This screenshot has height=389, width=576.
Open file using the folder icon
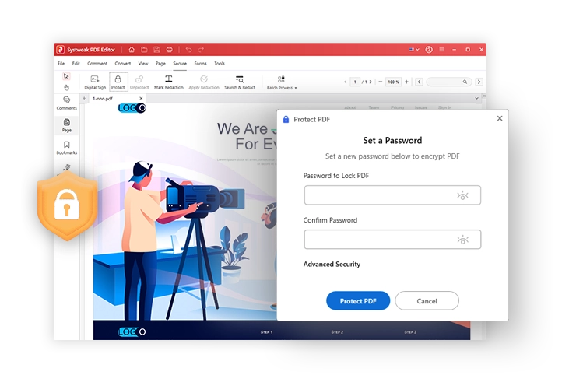point(144,50)
